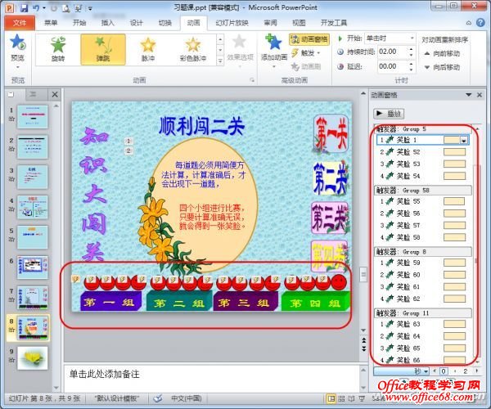Viewport: 491px width, 409px height.
Task: Select slide 6 thumbnail
Action: tap(33, 267)
